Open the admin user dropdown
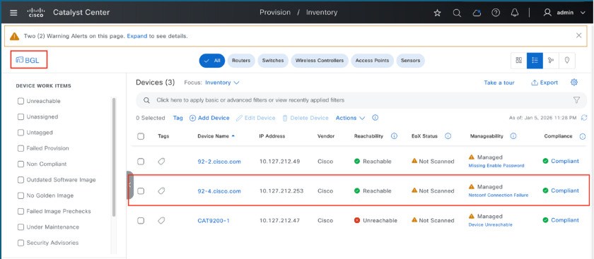The width and height of the screenshot is (594, 259). pos(564,13)
